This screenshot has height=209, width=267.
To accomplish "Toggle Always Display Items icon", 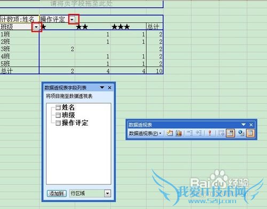I will tap(230, 133).
